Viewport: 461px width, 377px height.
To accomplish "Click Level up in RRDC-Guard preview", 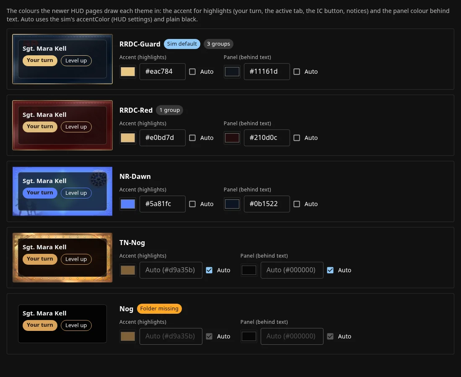I will click(76, 61).
